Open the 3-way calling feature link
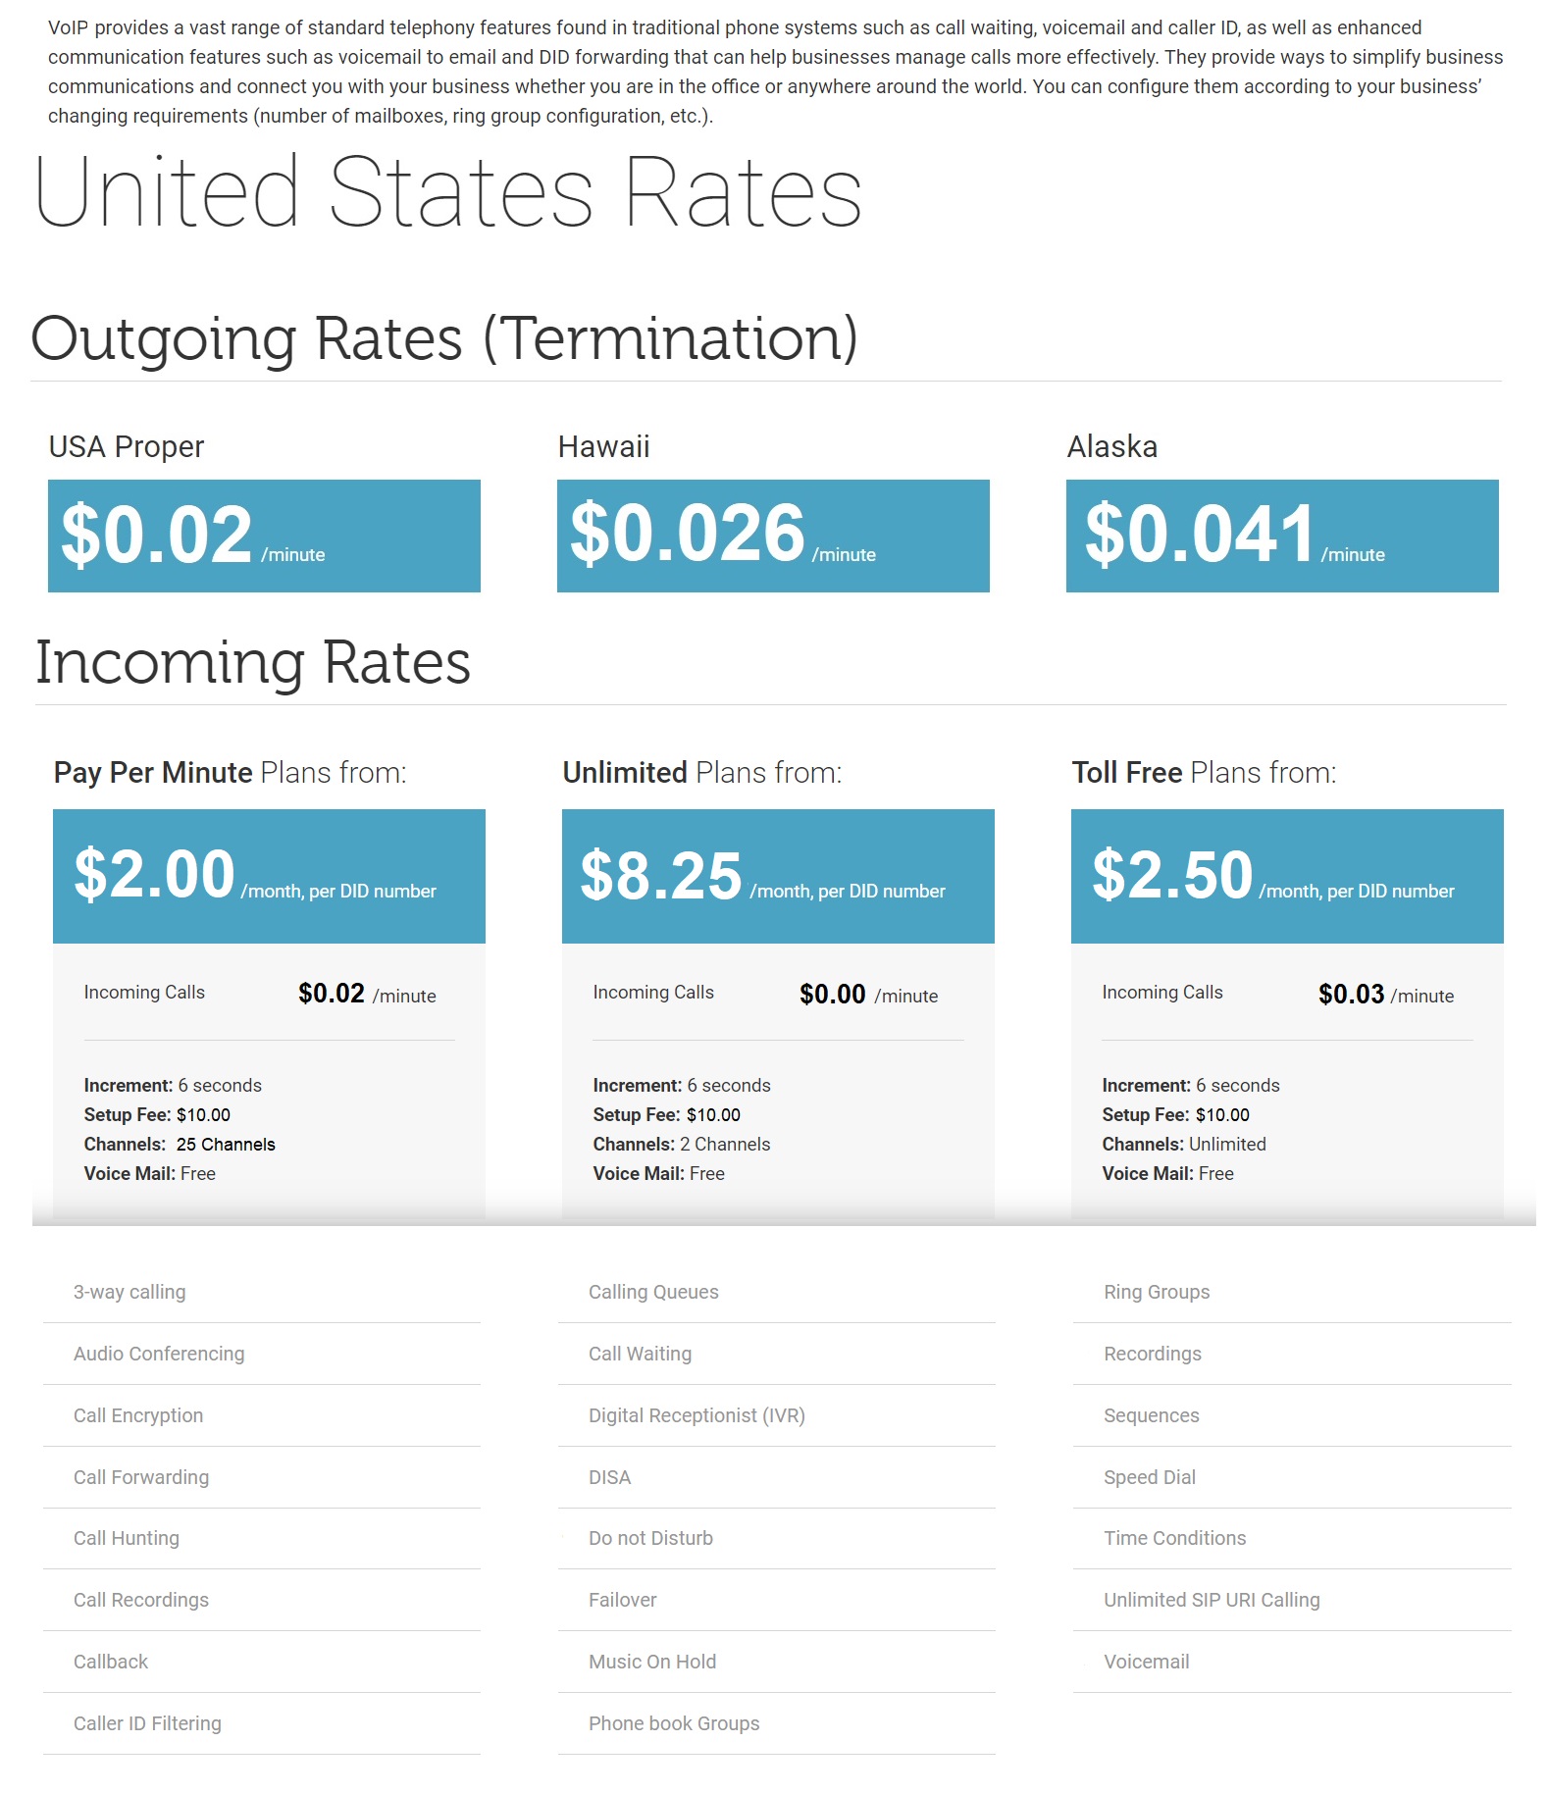Viewport: 1548px width, 1793px height. (129, 1292)
